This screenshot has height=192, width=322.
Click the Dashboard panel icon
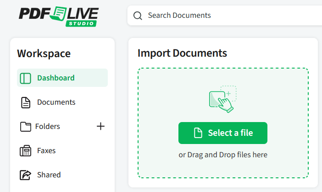click(x=26, y=78)
